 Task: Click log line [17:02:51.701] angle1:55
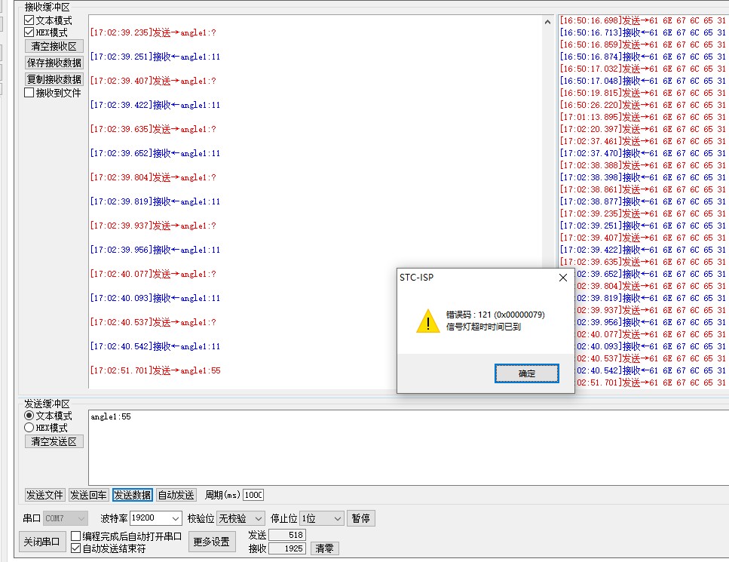(155, 371)
